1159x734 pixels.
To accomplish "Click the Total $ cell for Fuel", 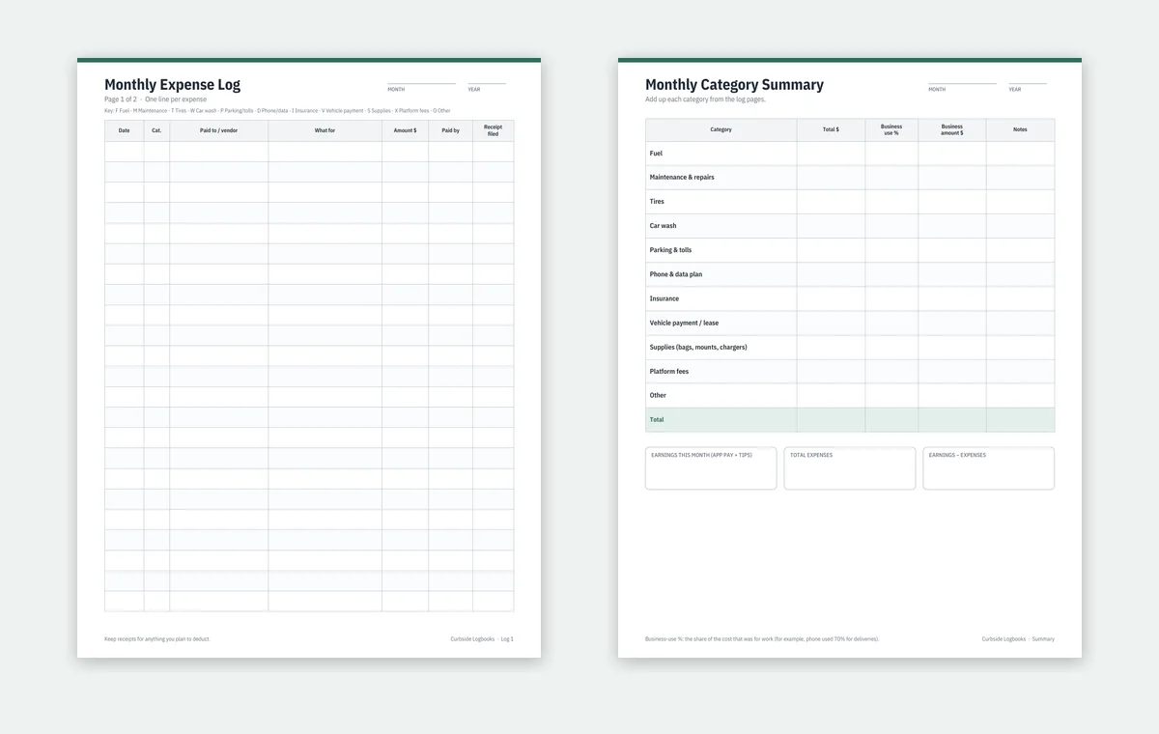I will 831,154.
